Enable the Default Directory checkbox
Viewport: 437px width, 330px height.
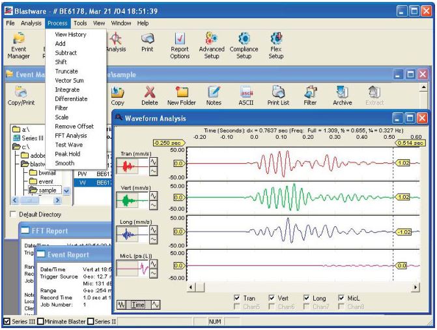[x=13, y=214]
